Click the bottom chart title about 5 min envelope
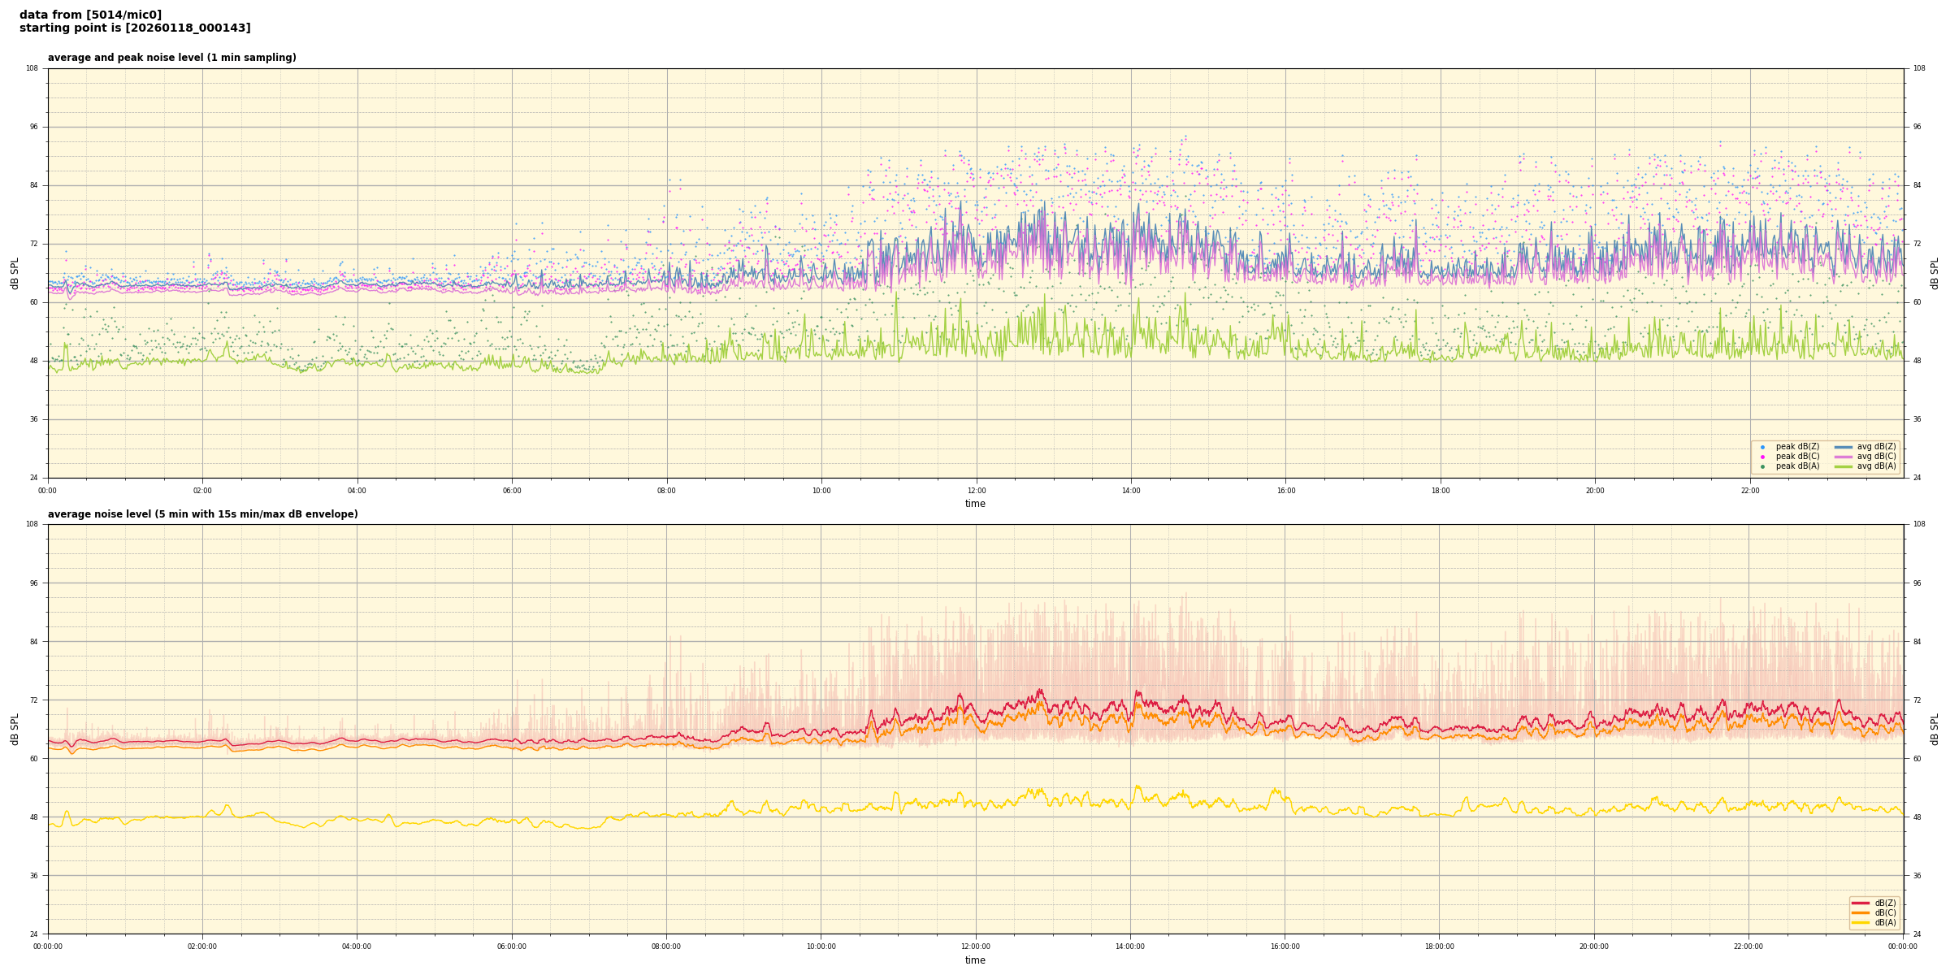 click(x=202, y=514)
